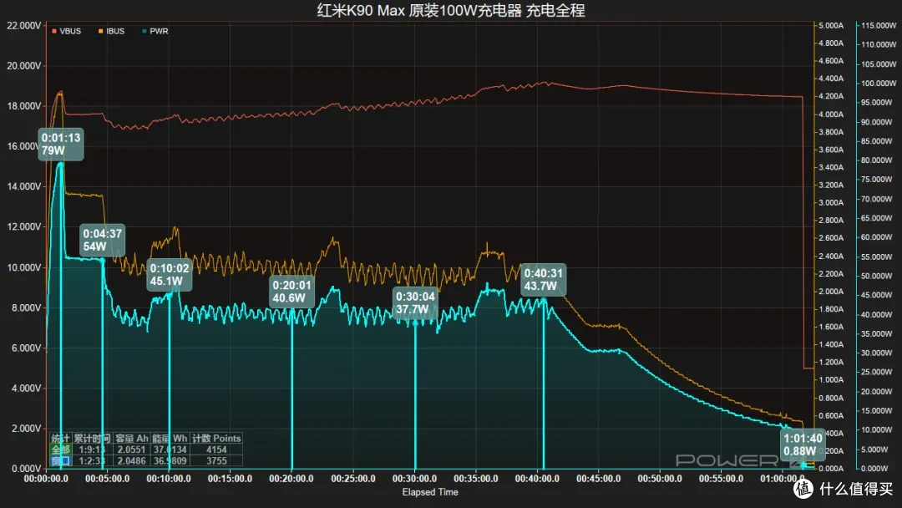902x508 pixels.
Task: Click the 计数 Points column header
Action: click(x=216, y=439)
